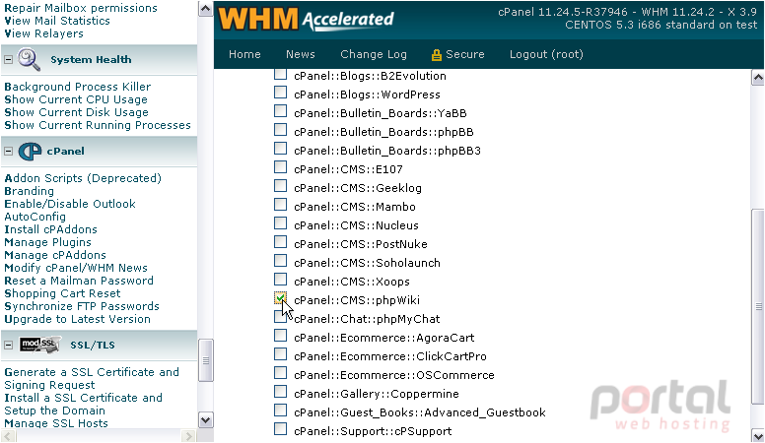
Task: Tick the cPanel::CMS::PostNuke checkbox
Action: (x=280, y=242)
